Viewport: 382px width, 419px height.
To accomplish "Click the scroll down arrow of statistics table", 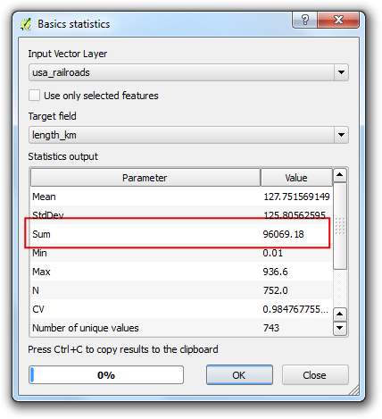I will (x=340, y=329).
